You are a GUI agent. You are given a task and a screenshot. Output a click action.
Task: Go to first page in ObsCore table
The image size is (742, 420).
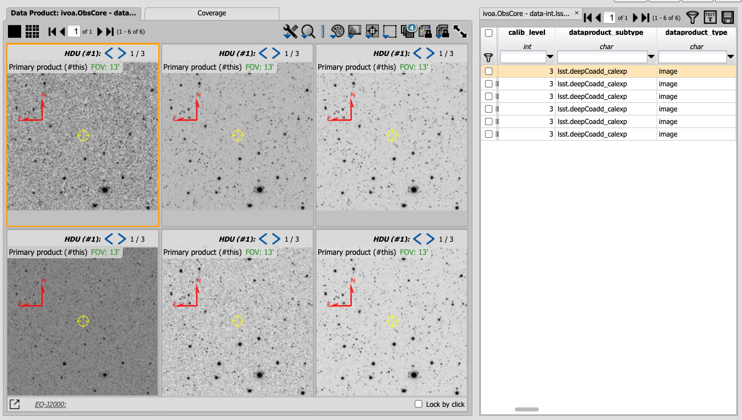(x=588, y=17)
